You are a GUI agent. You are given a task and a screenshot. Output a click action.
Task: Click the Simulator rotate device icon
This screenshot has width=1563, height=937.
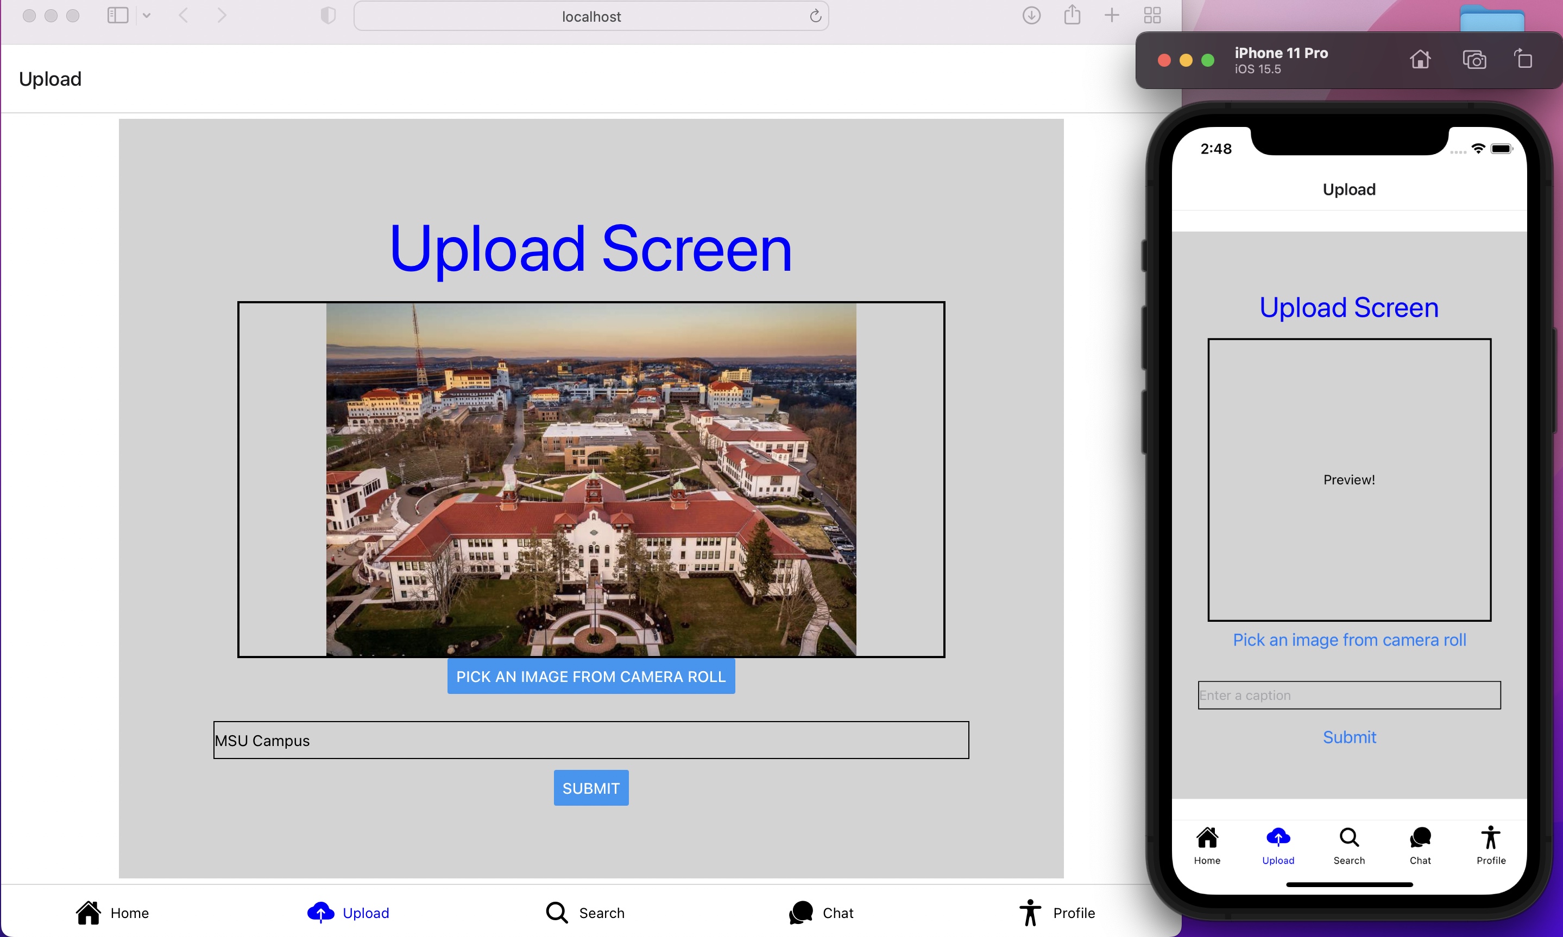click(x=1523, y=59)
